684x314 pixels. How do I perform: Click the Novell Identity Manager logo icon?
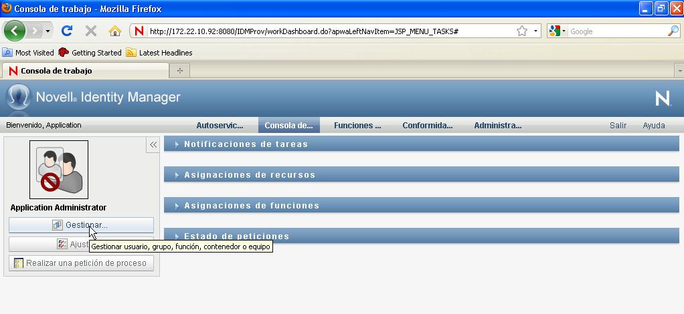[x=18, y=97]
